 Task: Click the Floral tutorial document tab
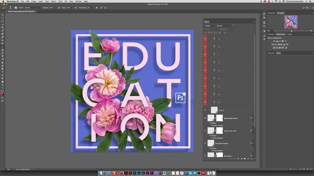(22, 12)
